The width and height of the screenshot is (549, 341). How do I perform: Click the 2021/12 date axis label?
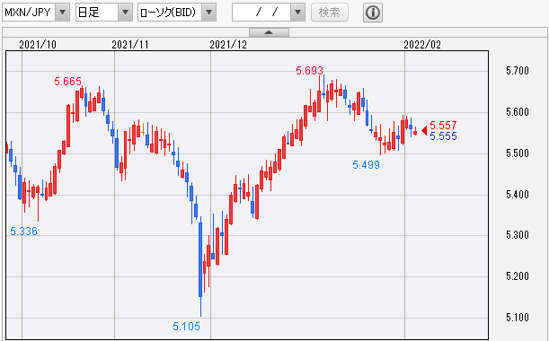[x=228, y=45]
